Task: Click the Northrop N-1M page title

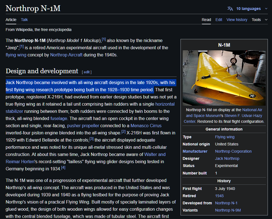Action: [x=33, y=8]
